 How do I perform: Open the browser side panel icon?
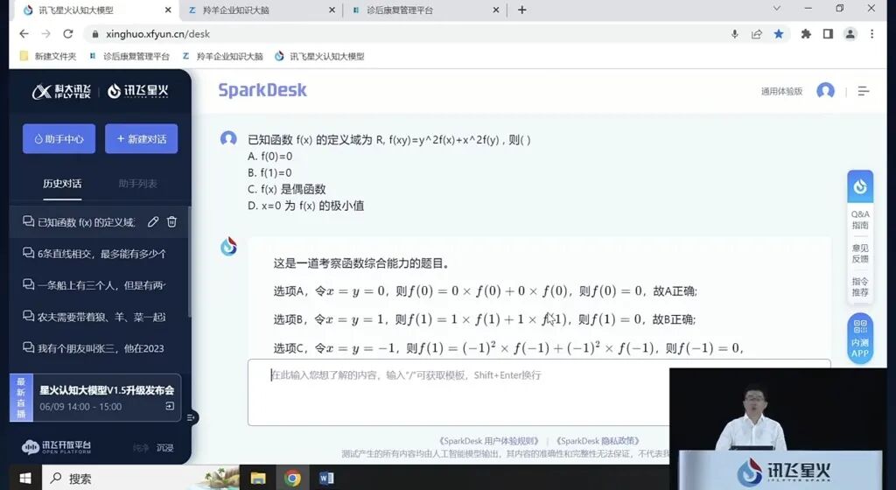(x=828, y=34)
